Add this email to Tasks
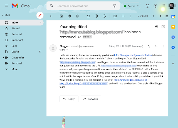 tap(104, 16)
